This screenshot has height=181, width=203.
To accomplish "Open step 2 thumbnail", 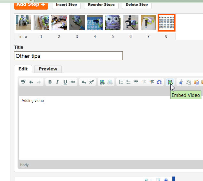I will (x=59, y=23).
